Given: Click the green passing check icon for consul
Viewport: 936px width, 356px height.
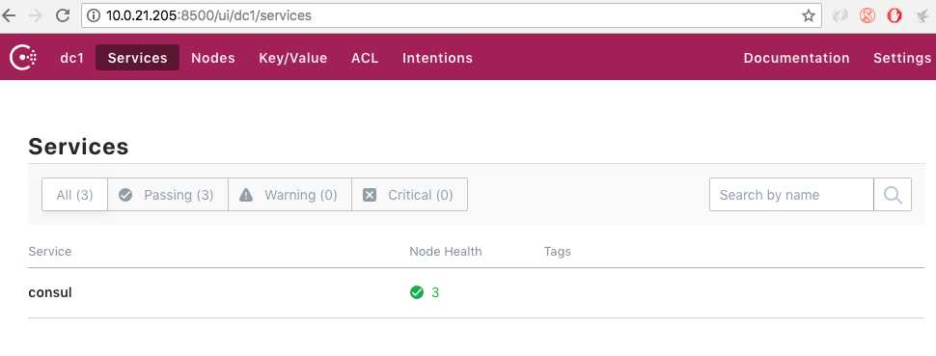Looking at the screenshot, I should click(417, 292).
